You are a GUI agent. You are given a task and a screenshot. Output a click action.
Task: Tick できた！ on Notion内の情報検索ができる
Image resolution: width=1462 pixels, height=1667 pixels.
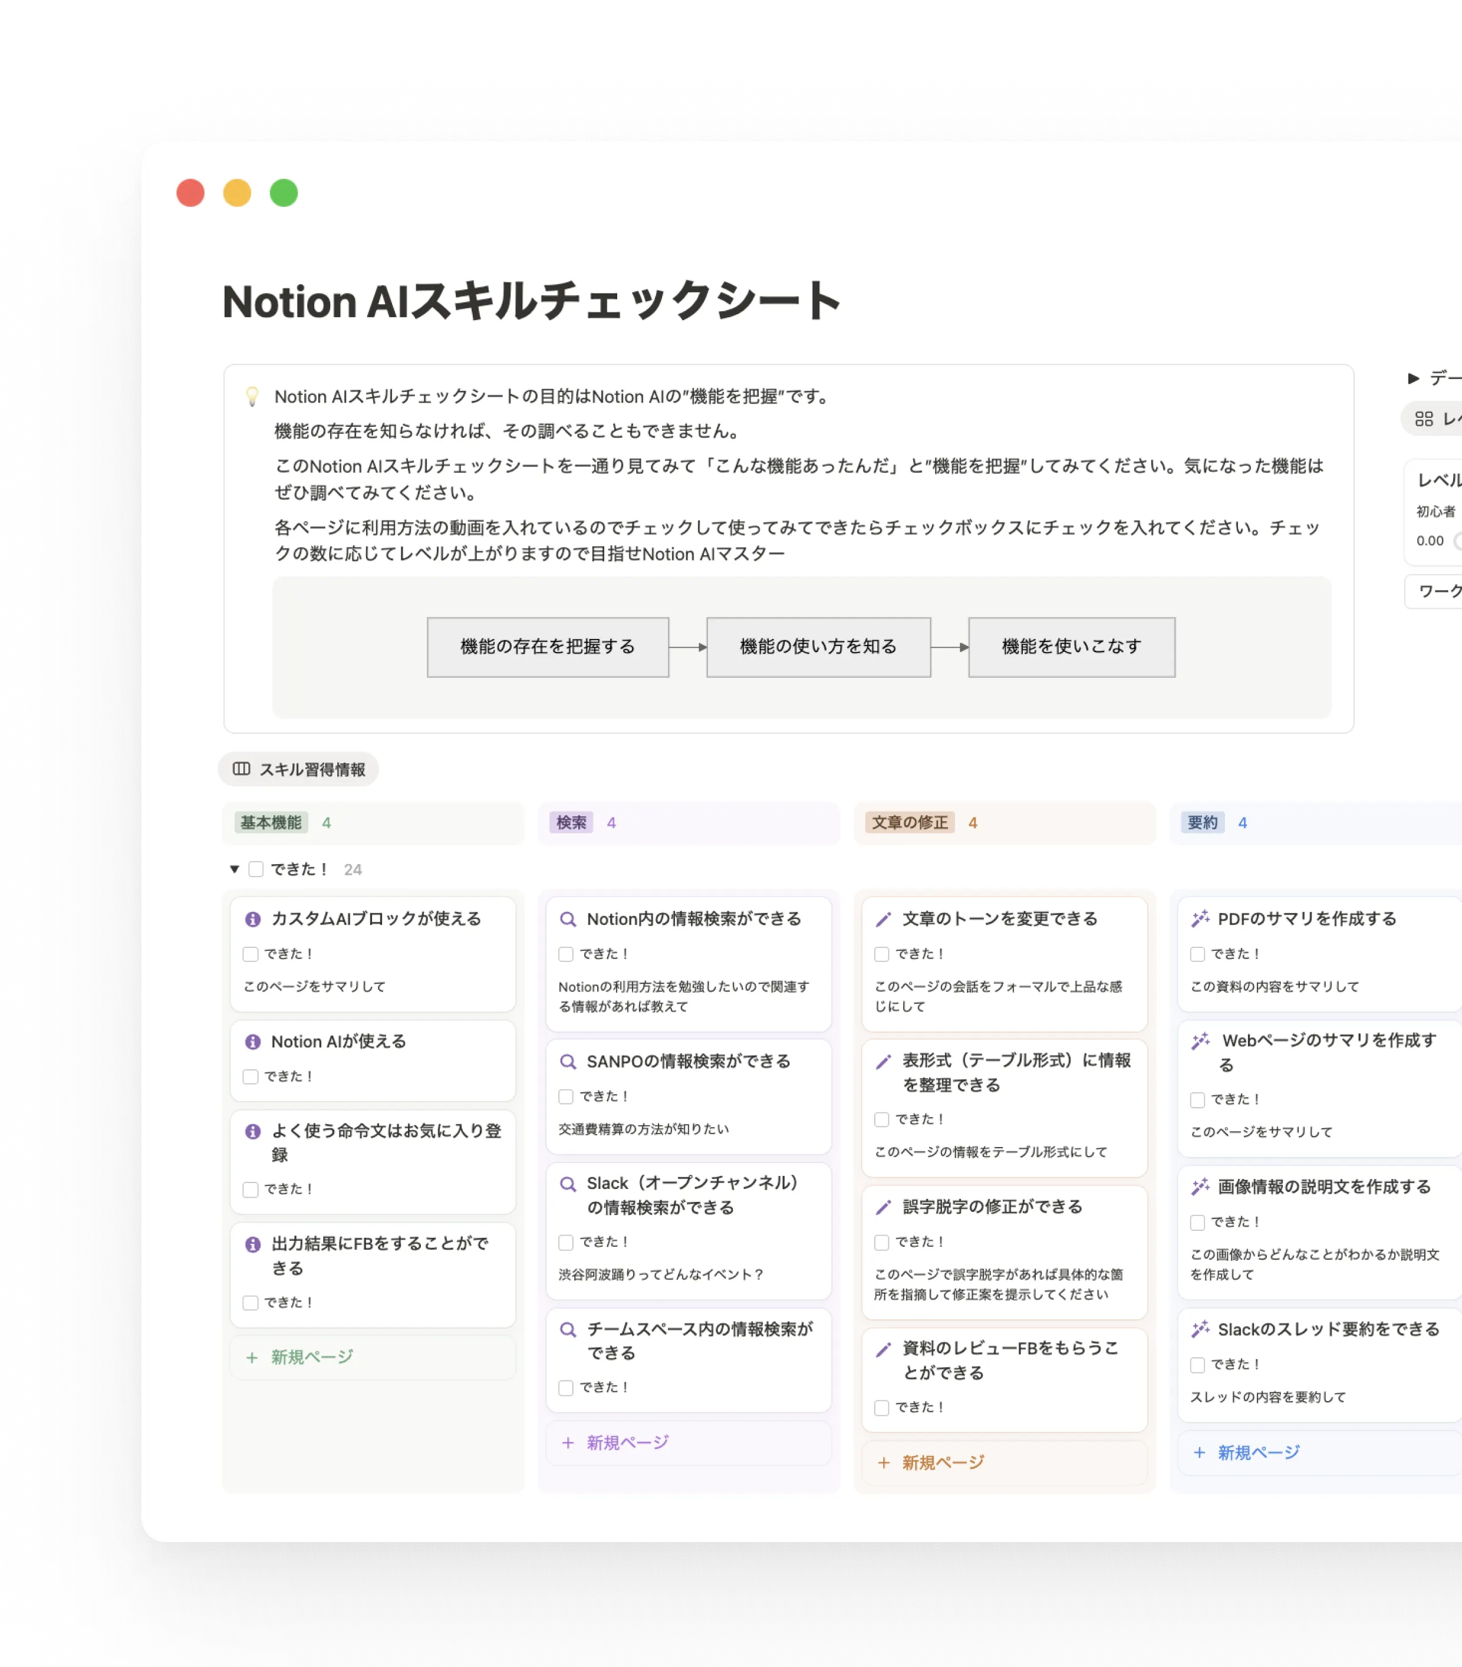[565, 954]
